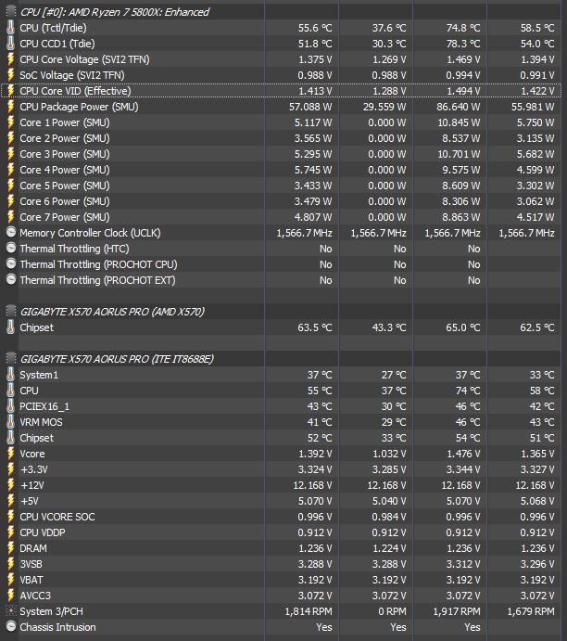Click the 57.088 W current CPU Package Power value
This screenshot has height=641, width=567.
point(310,107)
